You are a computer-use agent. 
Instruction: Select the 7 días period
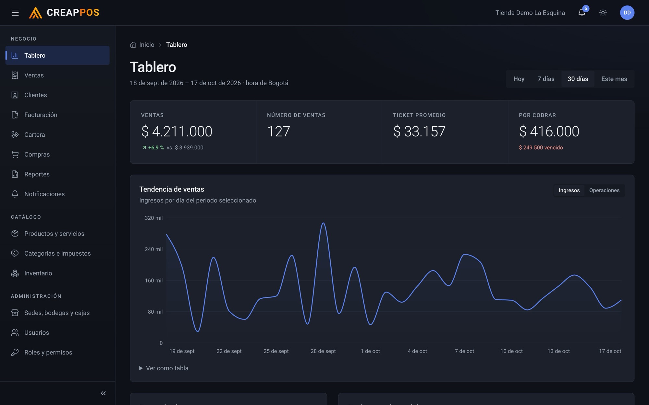pyautogui.click(x=546, y=79)
